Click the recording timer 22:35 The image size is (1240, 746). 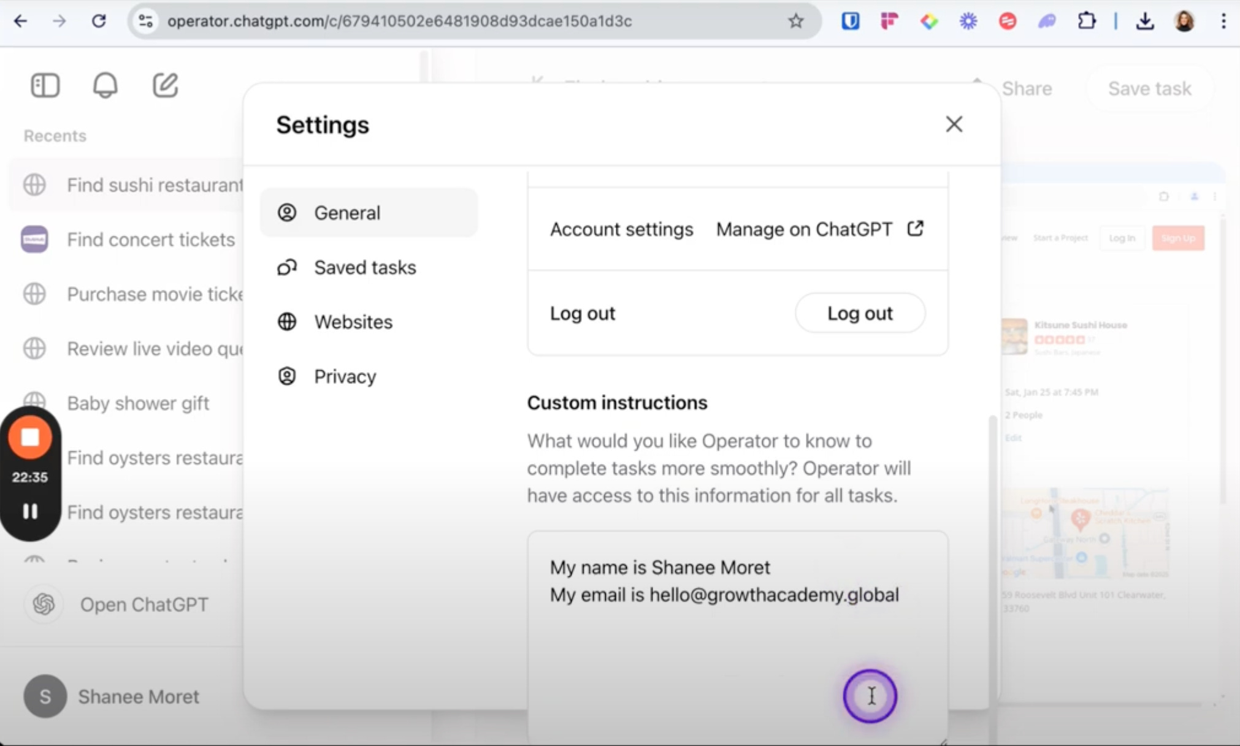[29, 477]
